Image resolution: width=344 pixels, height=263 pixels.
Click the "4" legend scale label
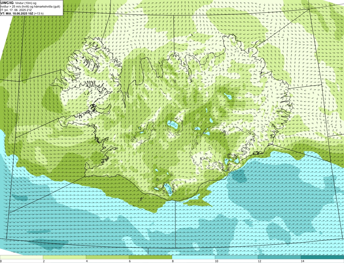[87, 261]
